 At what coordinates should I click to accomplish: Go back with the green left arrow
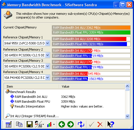click(62, 124)
